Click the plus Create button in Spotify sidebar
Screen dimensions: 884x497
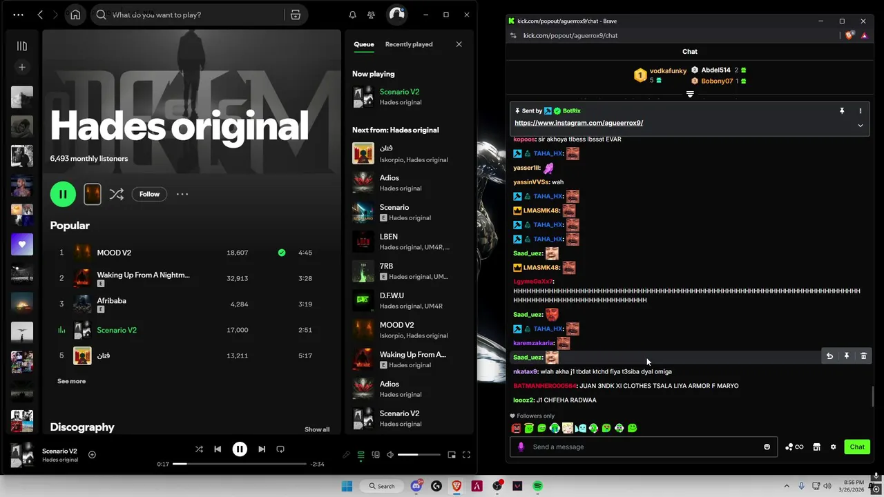22,67
